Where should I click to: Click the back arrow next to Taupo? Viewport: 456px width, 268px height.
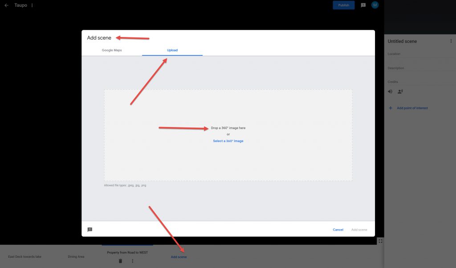tap(6, 5)
